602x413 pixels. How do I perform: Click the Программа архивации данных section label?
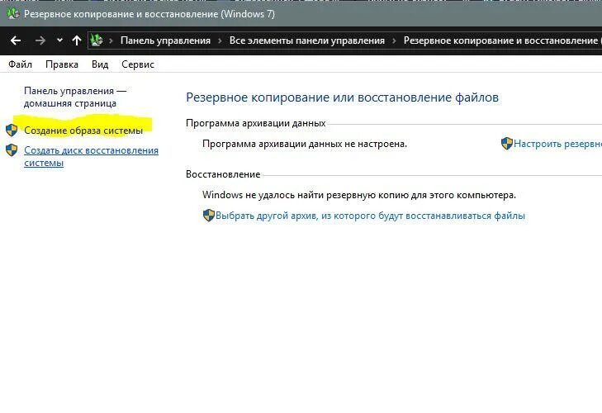coord(256,123)
